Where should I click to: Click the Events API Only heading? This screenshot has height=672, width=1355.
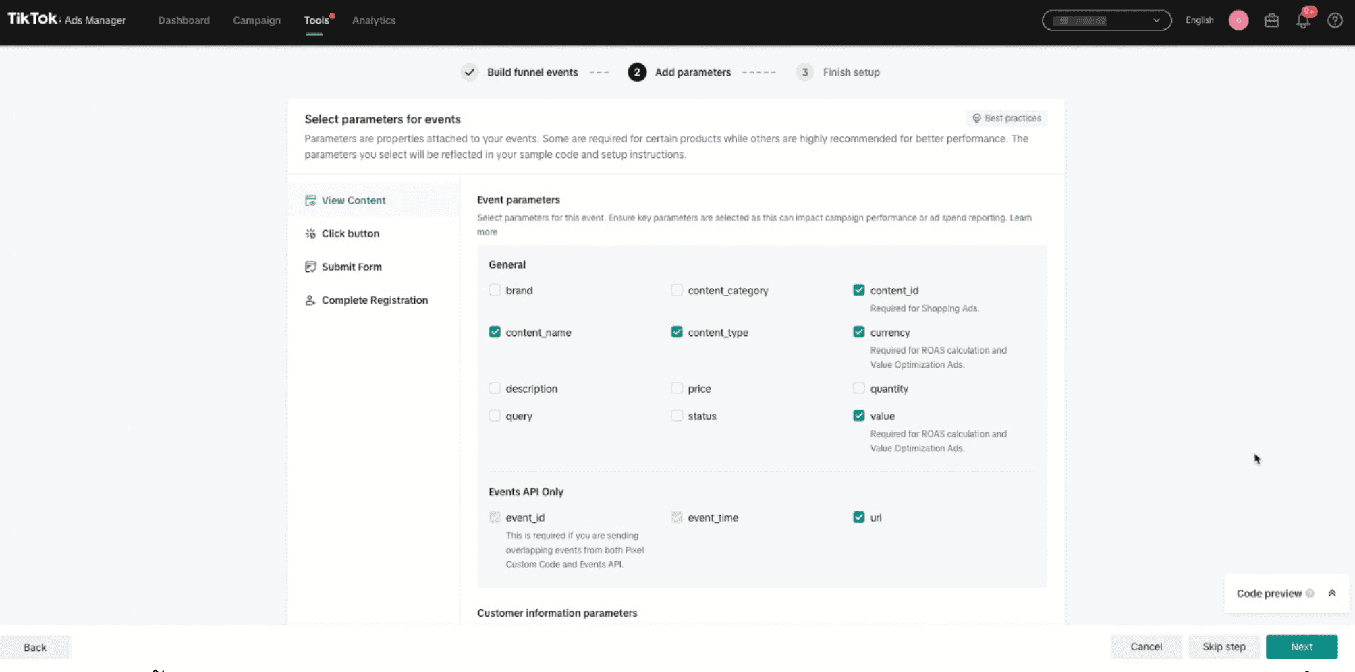click(x=526, y=492)
